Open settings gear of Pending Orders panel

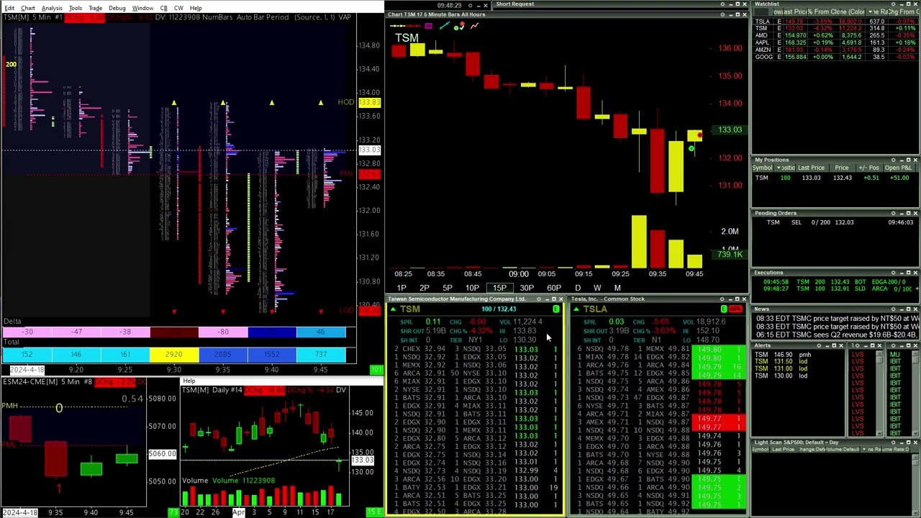[x=893, y=213]
